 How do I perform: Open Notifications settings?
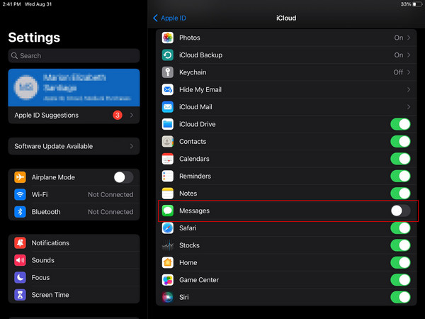tap(74, 242)
